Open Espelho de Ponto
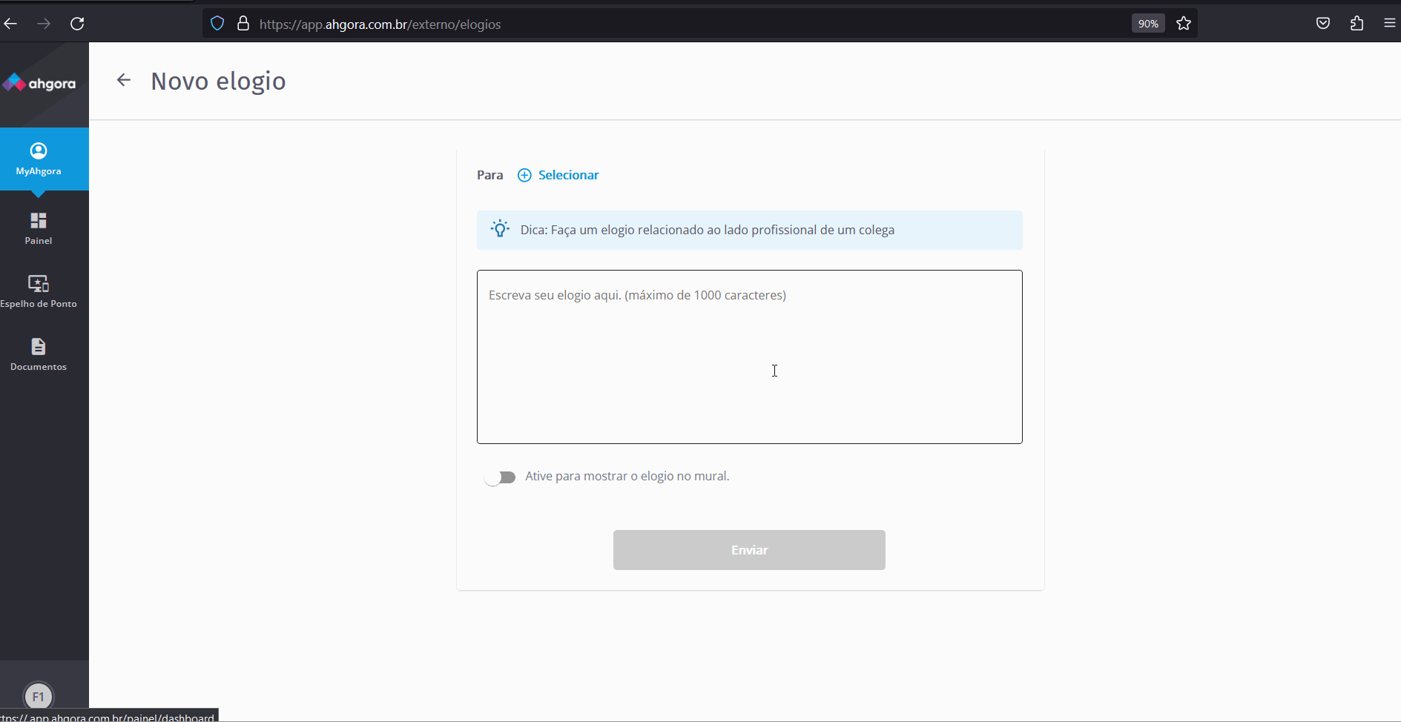The height and width of the screenshot is (722, 1401). (39, 291)
